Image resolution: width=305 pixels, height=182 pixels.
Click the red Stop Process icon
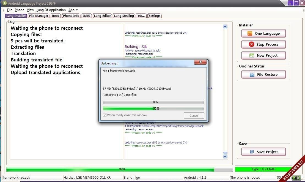[251, 44]
